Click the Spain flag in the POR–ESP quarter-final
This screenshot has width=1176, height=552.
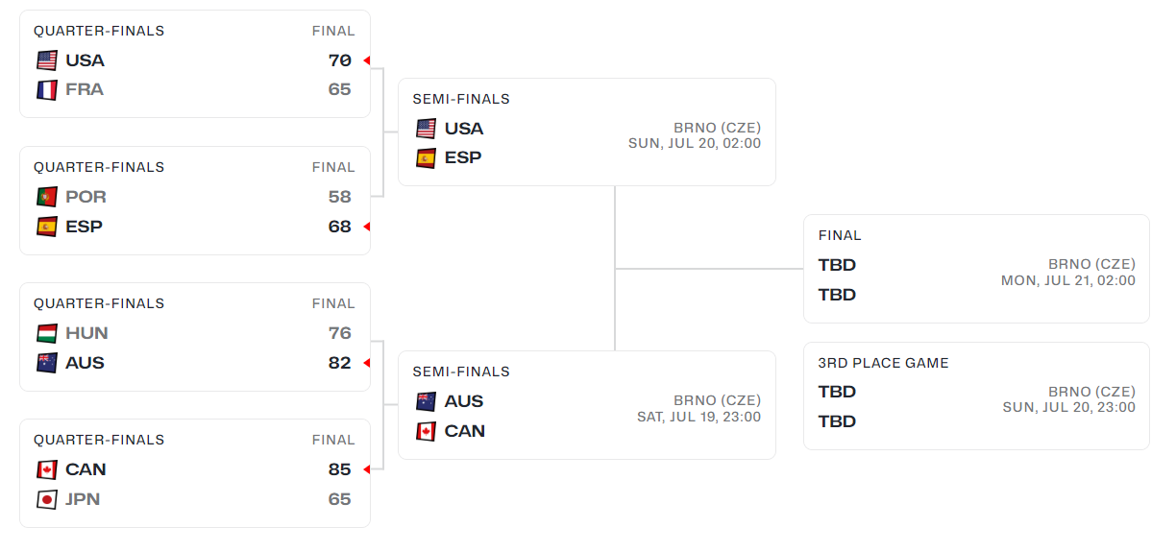pyautogui.click(x=46, y=227)
